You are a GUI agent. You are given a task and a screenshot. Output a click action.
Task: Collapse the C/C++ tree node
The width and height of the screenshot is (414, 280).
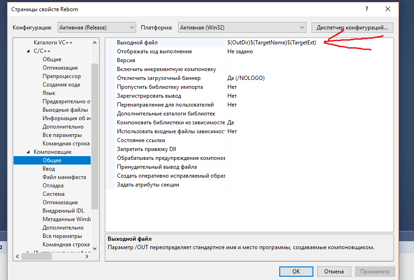(28, 51)
